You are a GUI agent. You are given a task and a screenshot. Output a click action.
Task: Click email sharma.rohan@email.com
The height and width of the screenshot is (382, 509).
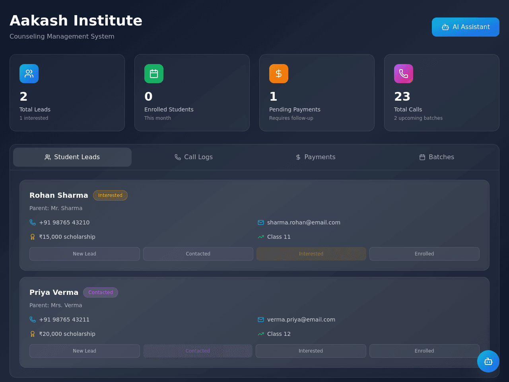tap(304, 222)
